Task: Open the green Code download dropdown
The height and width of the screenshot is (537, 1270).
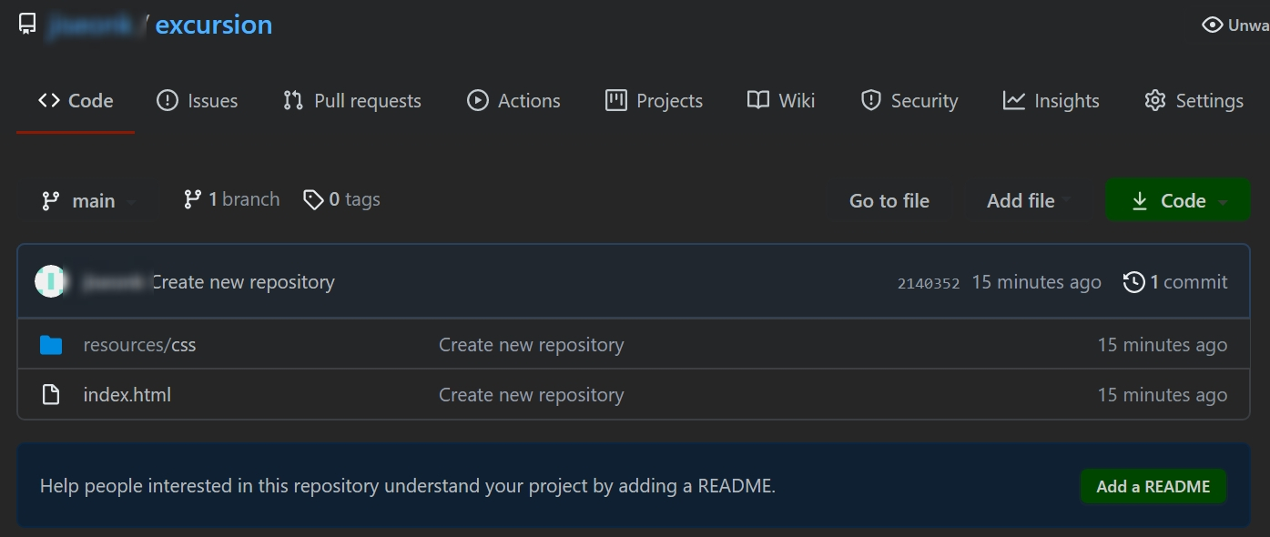Action: tap(1178, 200)
